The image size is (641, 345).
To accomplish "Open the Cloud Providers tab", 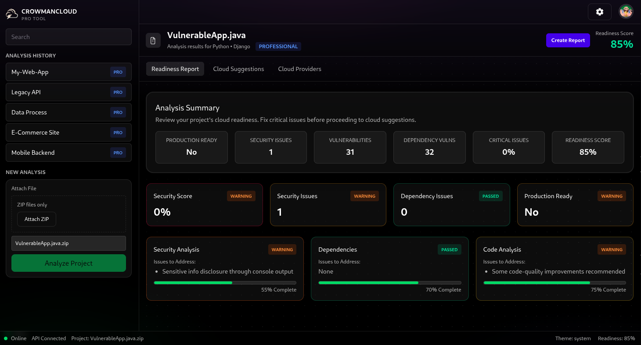I will (x=299, y=69).
